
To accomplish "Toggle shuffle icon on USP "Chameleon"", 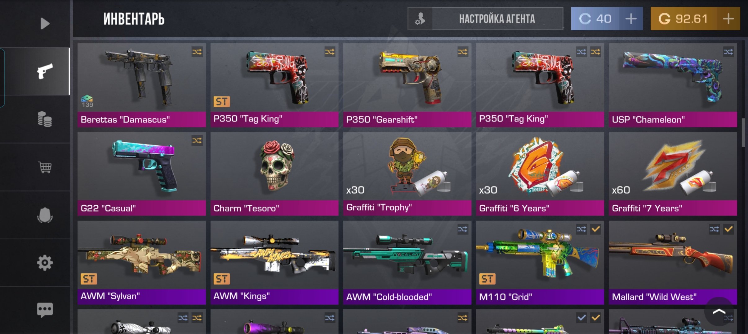I will (x=728, y=52).
